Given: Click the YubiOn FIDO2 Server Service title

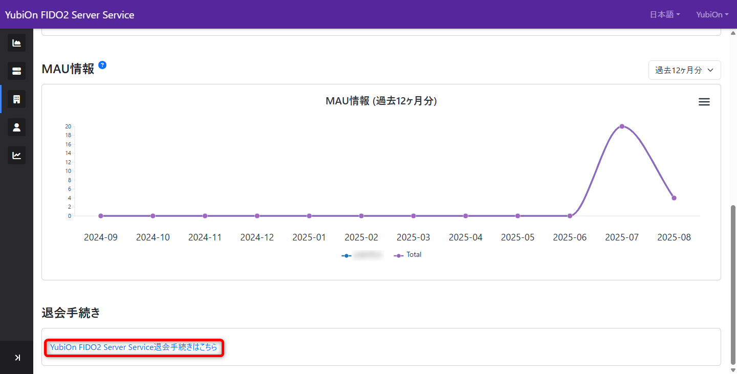Looking at the screenshot, I should pyautogui.click(x=70, y=15).
